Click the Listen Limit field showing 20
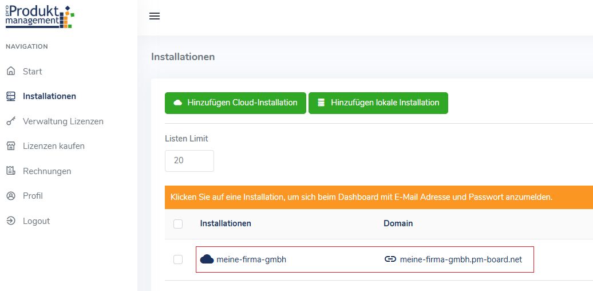Viewport: 593px width, 291px height. pos(189,161)
